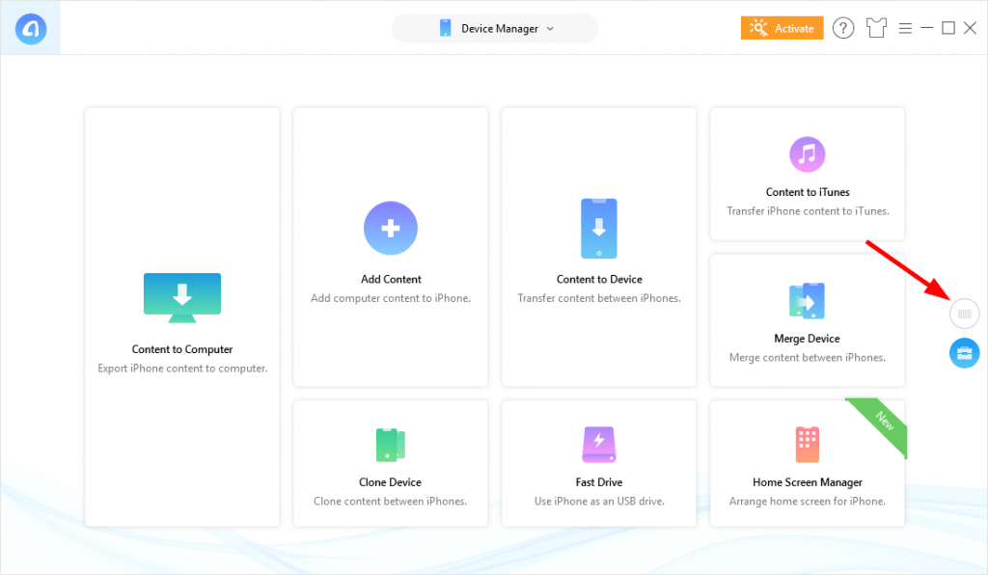Click the "Use iPhone as an USB drive" text
The height and width of the screenshot is (575, 988).
click(x=599, y=502)
